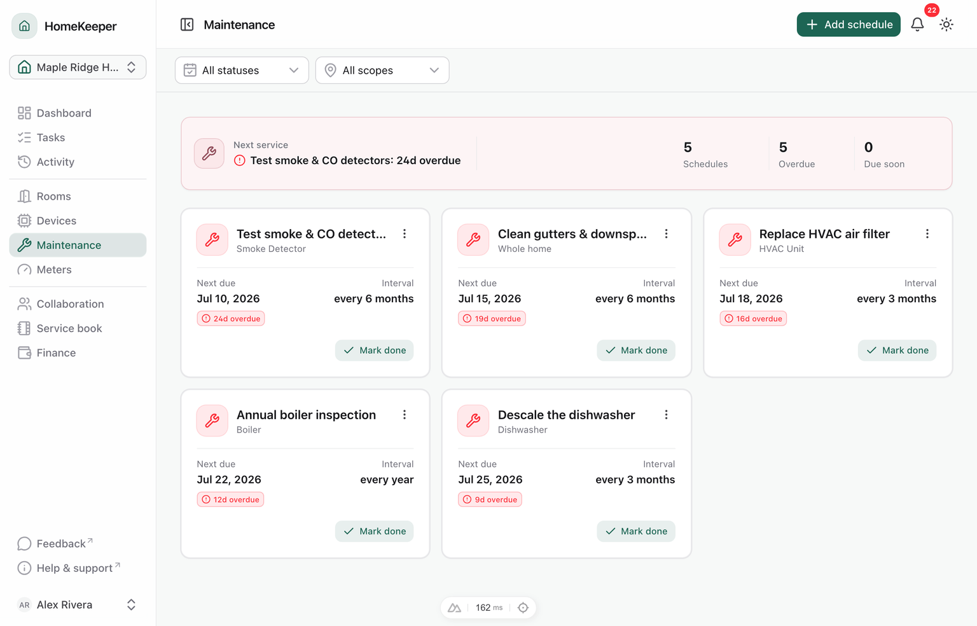Click the Next service overdue banner
The image size is (977, 626).
click(x=566, y=153)
